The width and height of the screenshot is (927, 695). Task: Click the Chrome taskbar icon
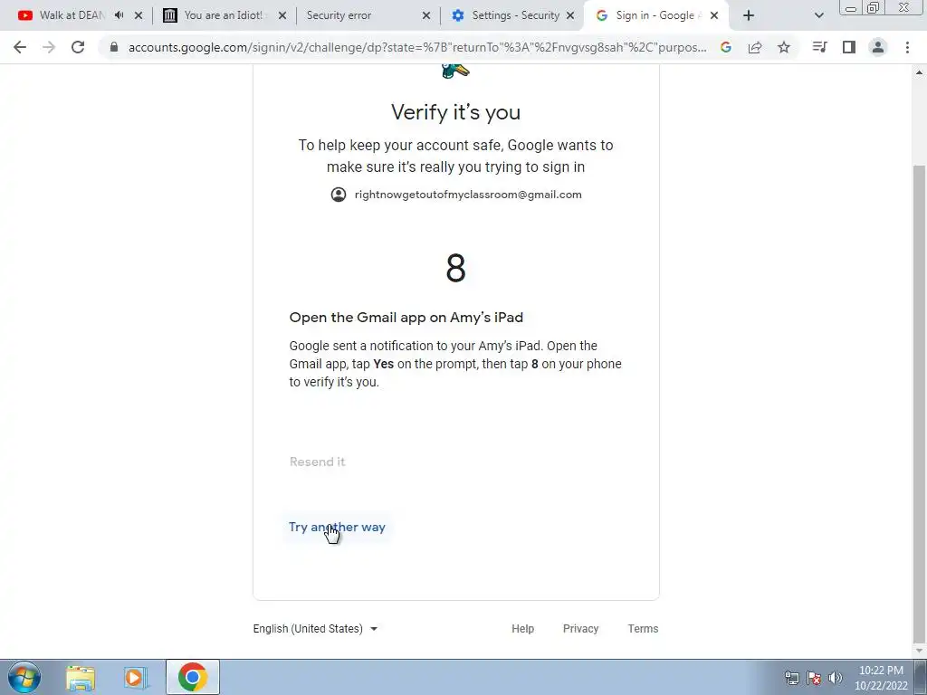193,677
